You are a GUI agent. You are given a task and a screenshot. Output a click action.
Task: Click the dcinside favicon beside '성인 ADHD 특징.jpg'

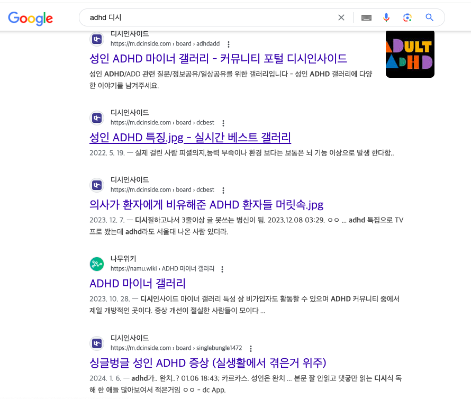pyautogui.click(x=97, y=118)
